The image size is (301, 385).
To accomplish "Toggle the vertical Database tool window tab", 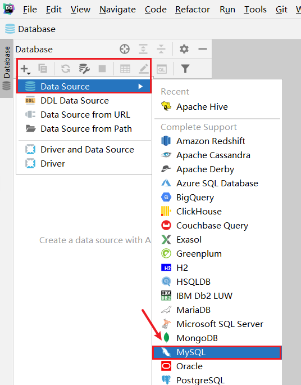I will (x=7, y=68).
